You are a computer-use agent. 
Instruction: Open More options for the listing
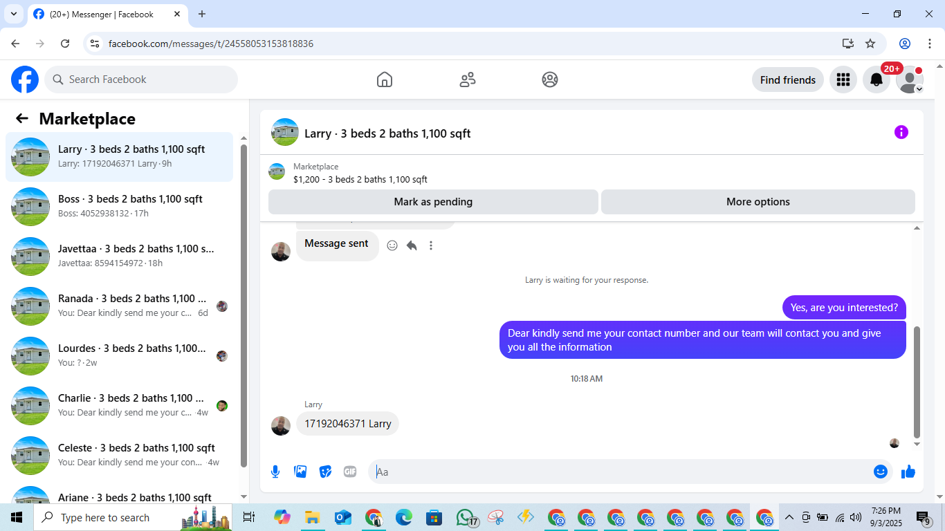pyautogui.click(x=758, y=202)
